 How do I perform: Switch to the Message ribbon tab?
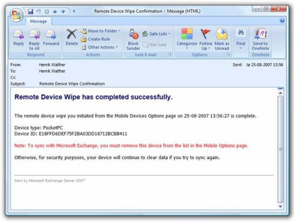tap(39, 21)
